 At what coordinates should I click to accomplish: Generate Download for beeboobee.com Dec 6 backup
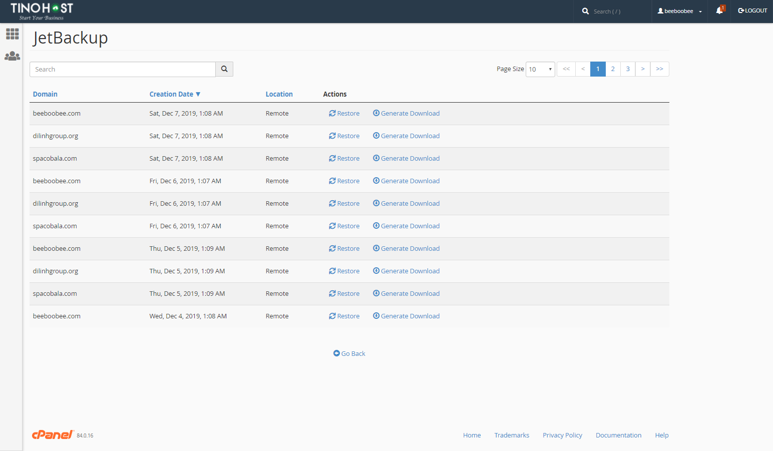click(406, 181)
